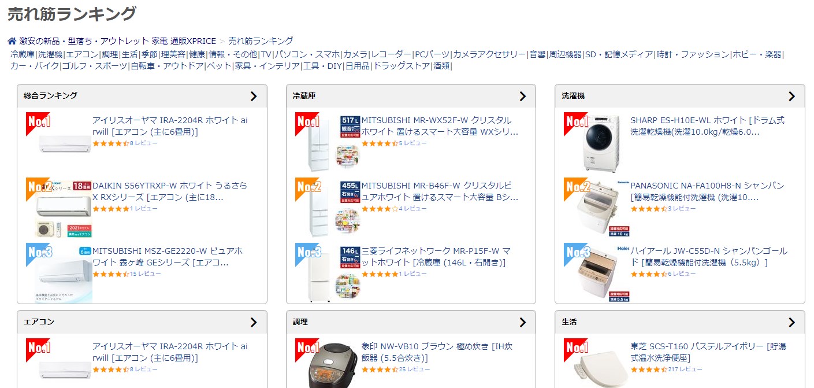Click the Haier JW-C55D-N washing machine image
Screen dimensions: 814x388
coord(597,272)
